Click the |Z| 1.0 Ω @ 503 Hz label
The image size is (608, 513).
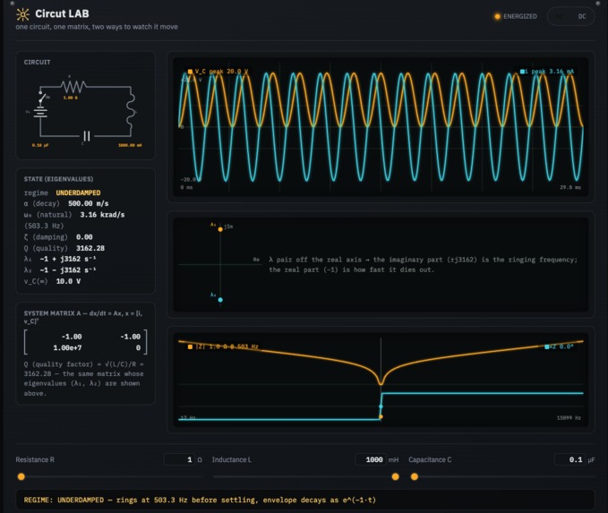(x=227, y=346)
